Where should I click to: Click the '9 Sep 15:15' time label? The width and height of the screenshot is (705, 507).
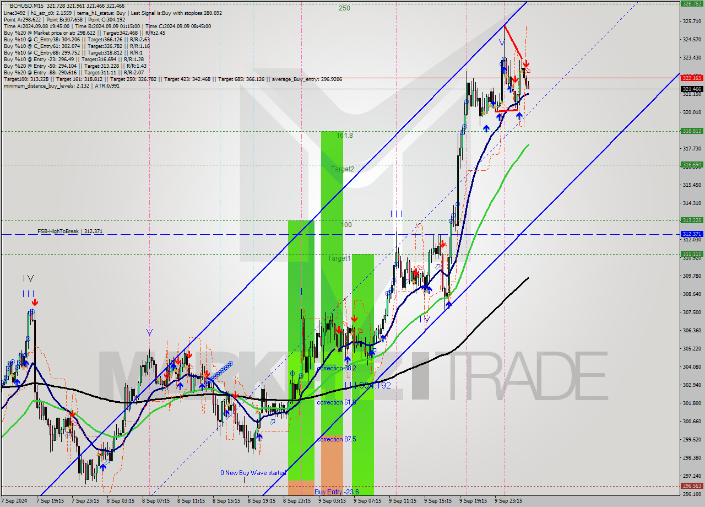(x=438, y=501)
